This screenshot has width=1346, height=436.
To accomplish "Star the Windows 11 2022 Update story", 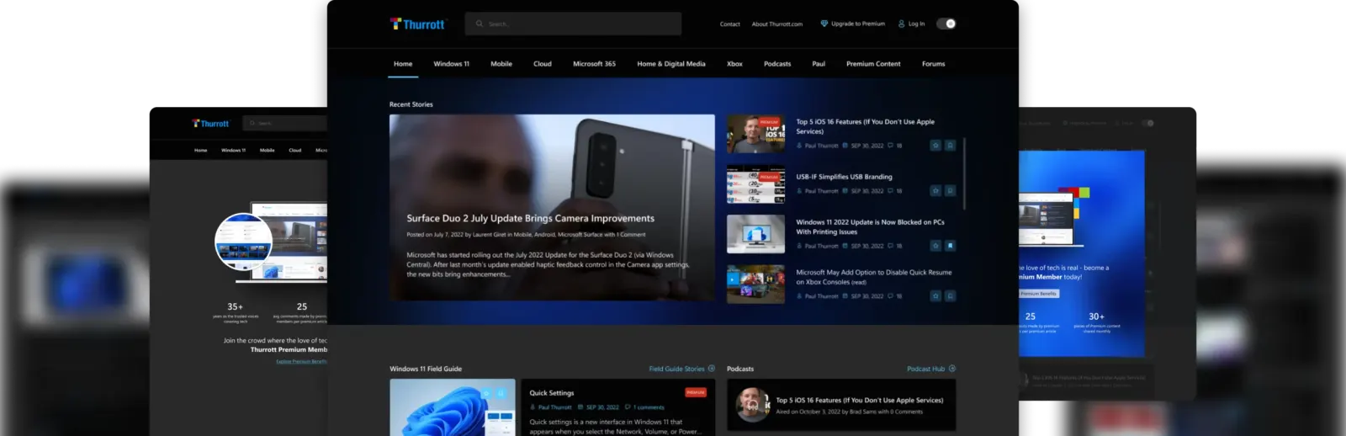I will tap(935, 246).
